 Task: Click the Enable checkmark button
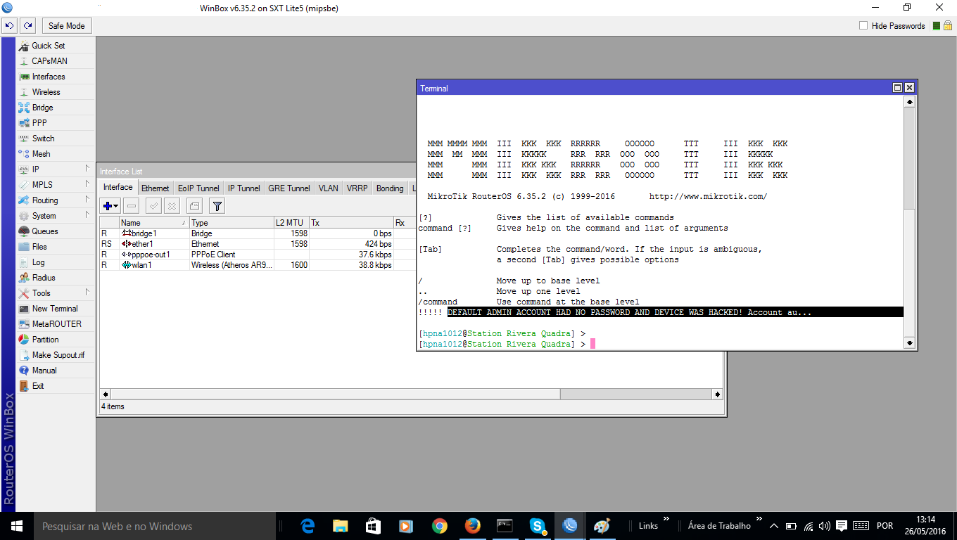click(153, 206)
